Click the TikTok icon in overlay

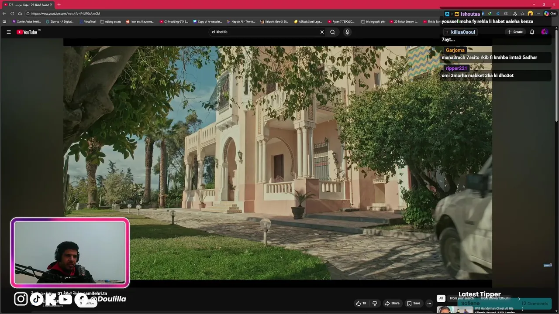click(x=37, y=299)
